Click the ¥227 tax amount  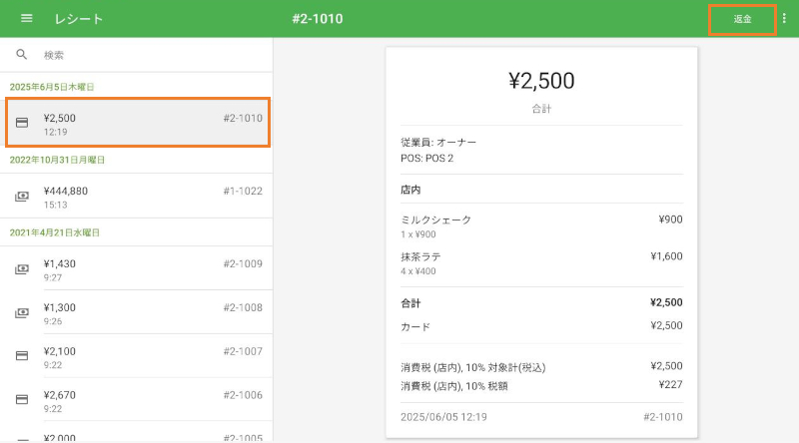pyautogui.click(x=670, y=384)
